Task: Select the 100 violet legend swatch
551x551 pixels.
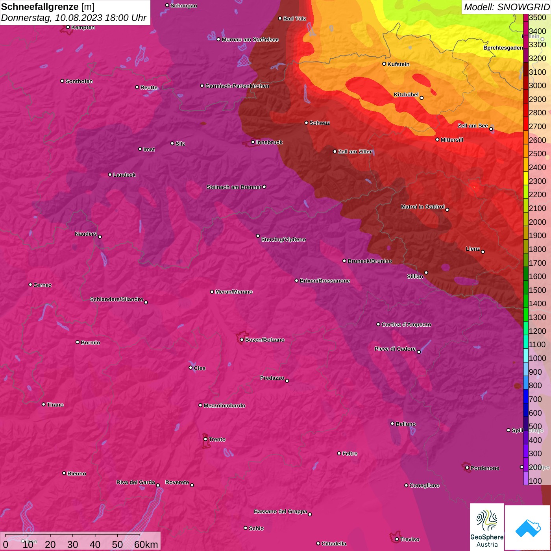Action: pos(526,478)
